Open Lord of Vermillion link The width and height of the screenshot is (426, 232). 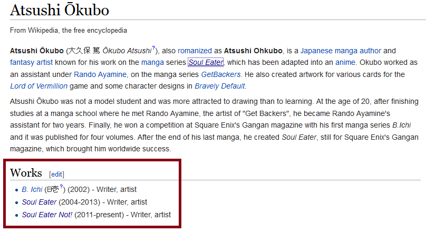point(38,86)
